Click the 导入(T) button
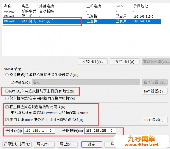The height and width of the screenshot is (149, 170). [44, 144]
